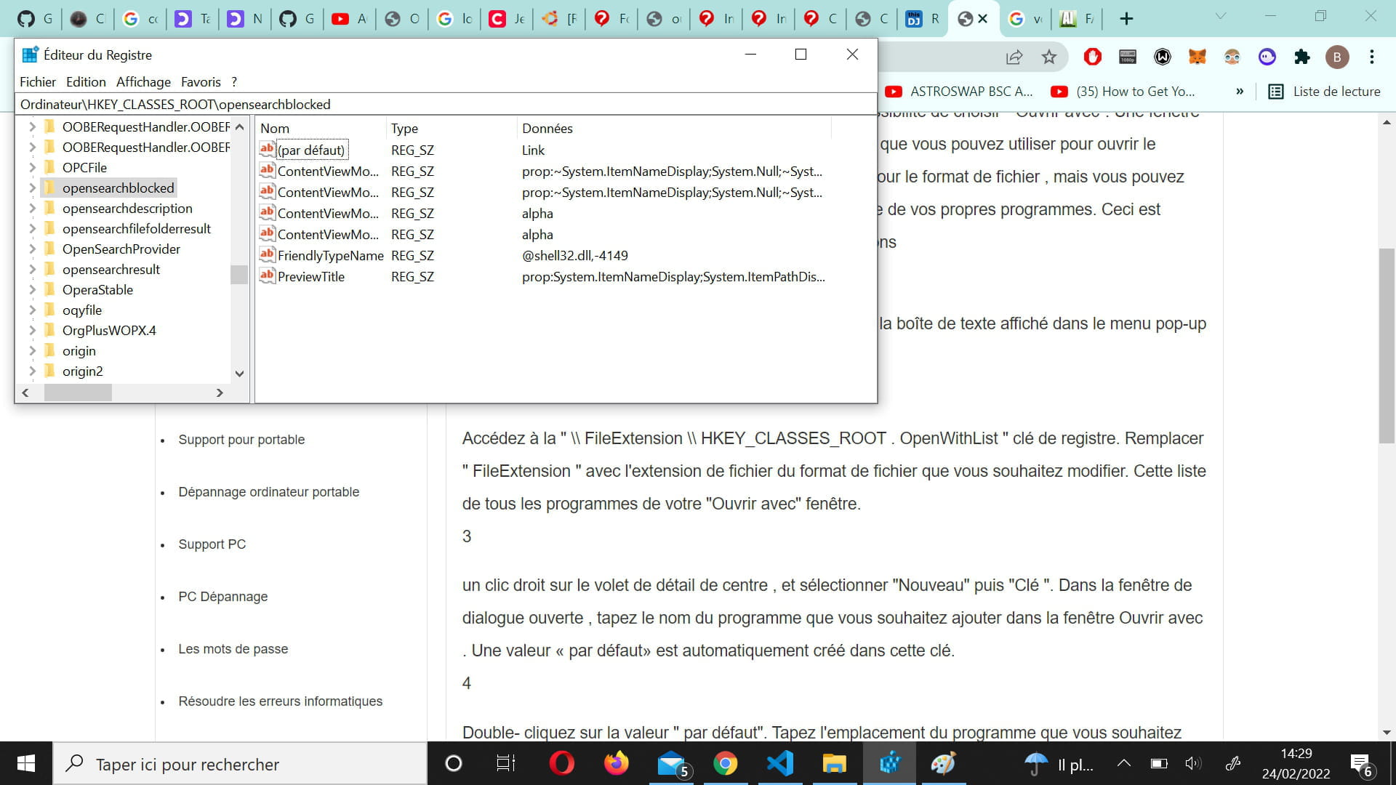Click the Chrome share page icon
The width and height of the screenshot is (1396, 785).
(x=1014, y=57)
